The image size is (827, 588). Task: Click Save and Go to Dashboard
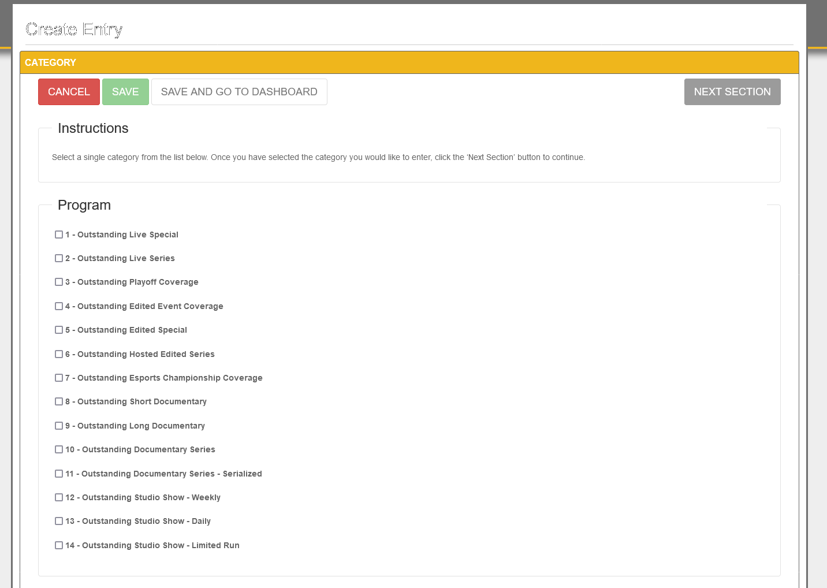[239, 92]
